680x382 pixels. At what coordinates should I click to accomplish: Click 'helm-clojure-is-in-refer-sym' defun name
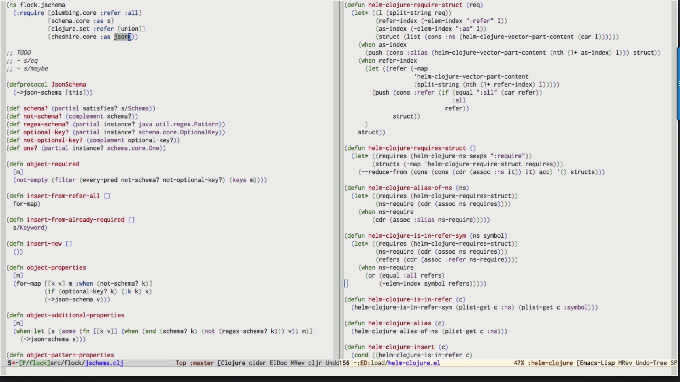point(417,235)
